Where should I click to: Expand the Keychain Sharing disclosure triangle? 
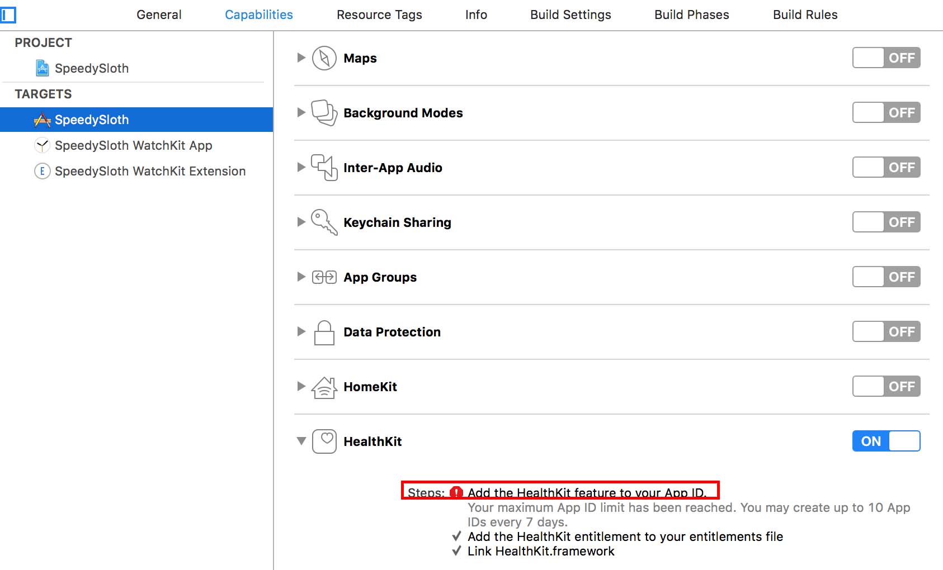pyautogui.click(x=301, y=222)
